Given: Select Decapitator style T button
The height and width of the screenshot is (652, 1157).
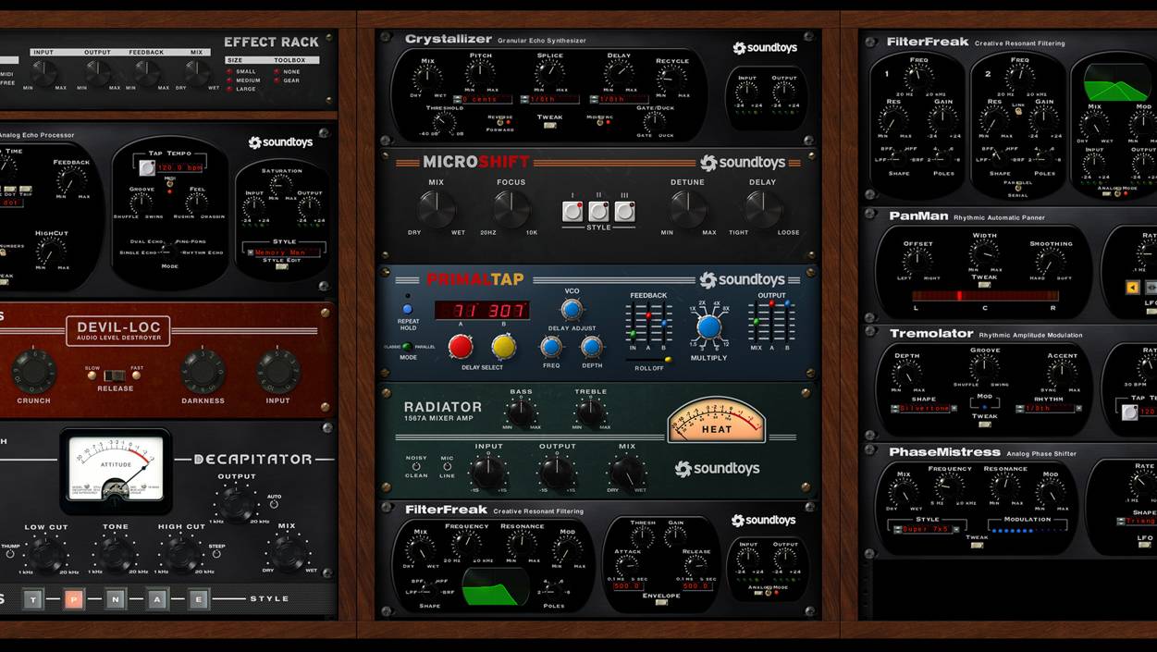Looking at the screenshot, I should pos(32,598).
